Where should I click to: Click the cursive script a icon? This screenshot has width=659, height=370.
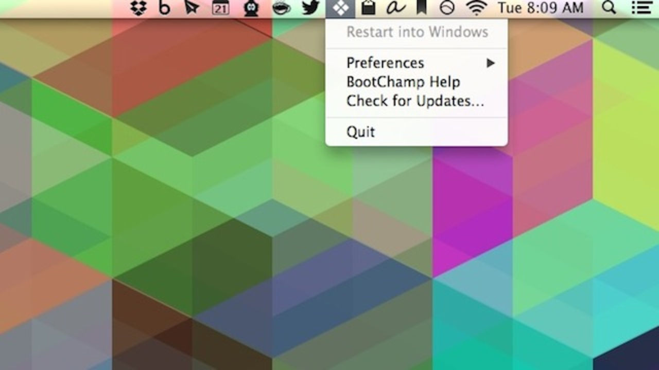click(394, 8)
